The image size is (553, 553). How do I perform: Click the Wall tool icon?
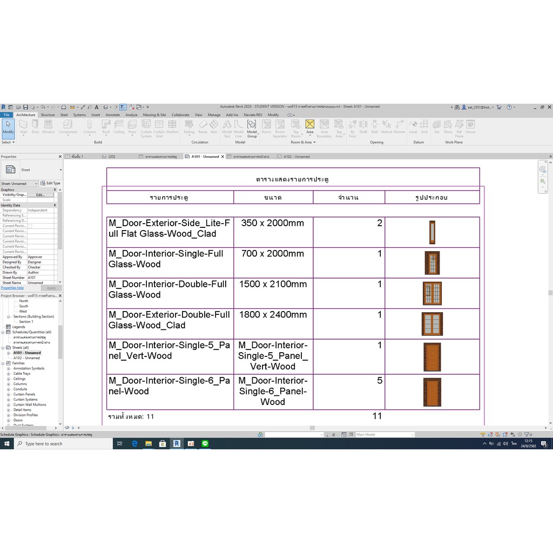pyautogui.click(x=23, y=127)
